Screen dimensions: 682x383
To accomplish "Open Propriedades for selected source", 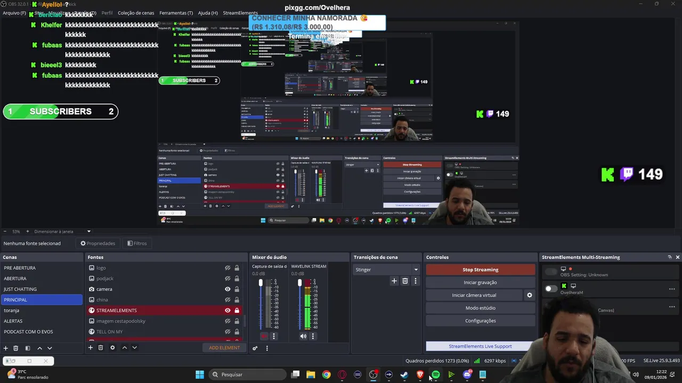I will point(98,243).
